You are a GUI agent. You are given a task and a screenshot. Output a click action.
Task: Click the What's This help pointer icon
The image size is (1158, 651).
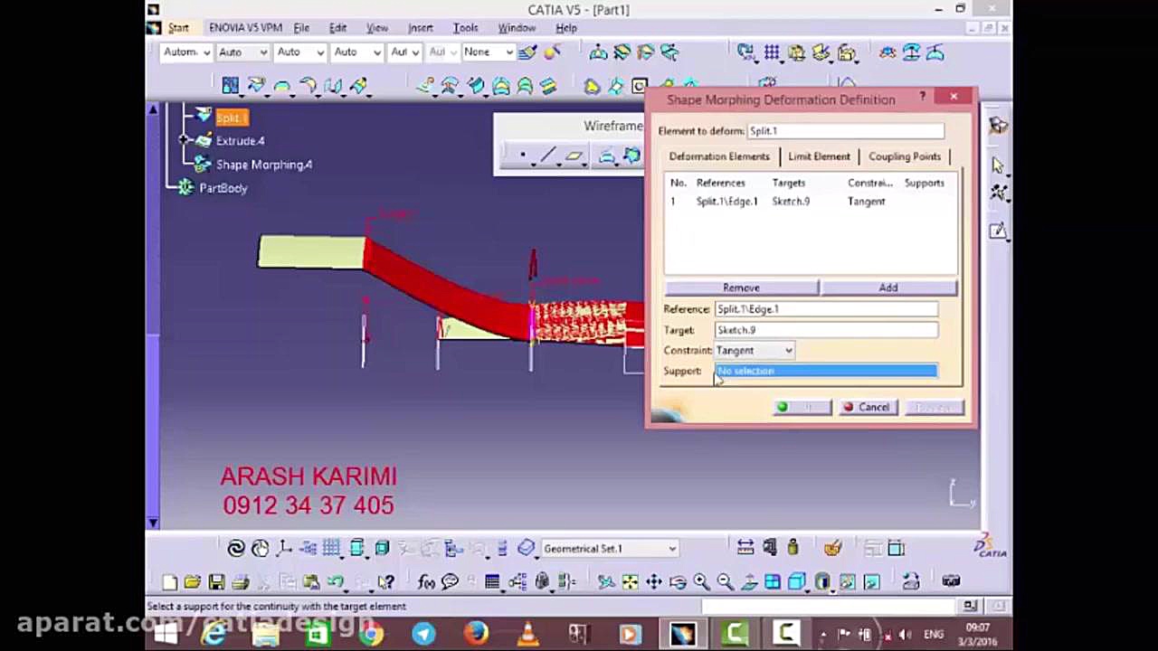pos(385,581)
